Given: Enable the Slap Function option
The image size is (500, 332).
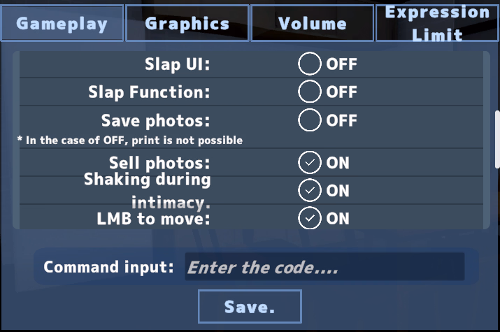Looking at the screenshot, I should [309, 92].
